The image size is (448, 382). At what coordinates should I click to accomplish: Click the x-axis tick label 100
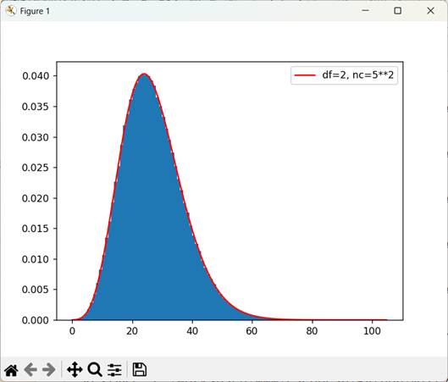click(x=372, y=331)
